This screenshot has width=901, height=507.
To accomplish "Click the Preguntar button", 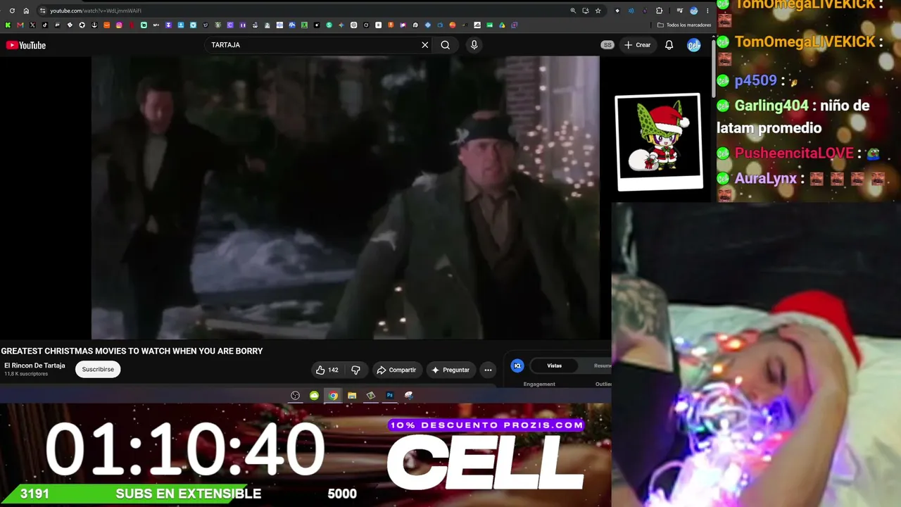I will pyautogui.click(x=450, y=370).
